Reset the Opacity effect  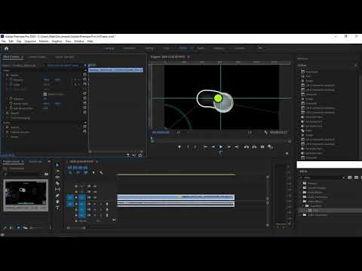coord(84,113)
